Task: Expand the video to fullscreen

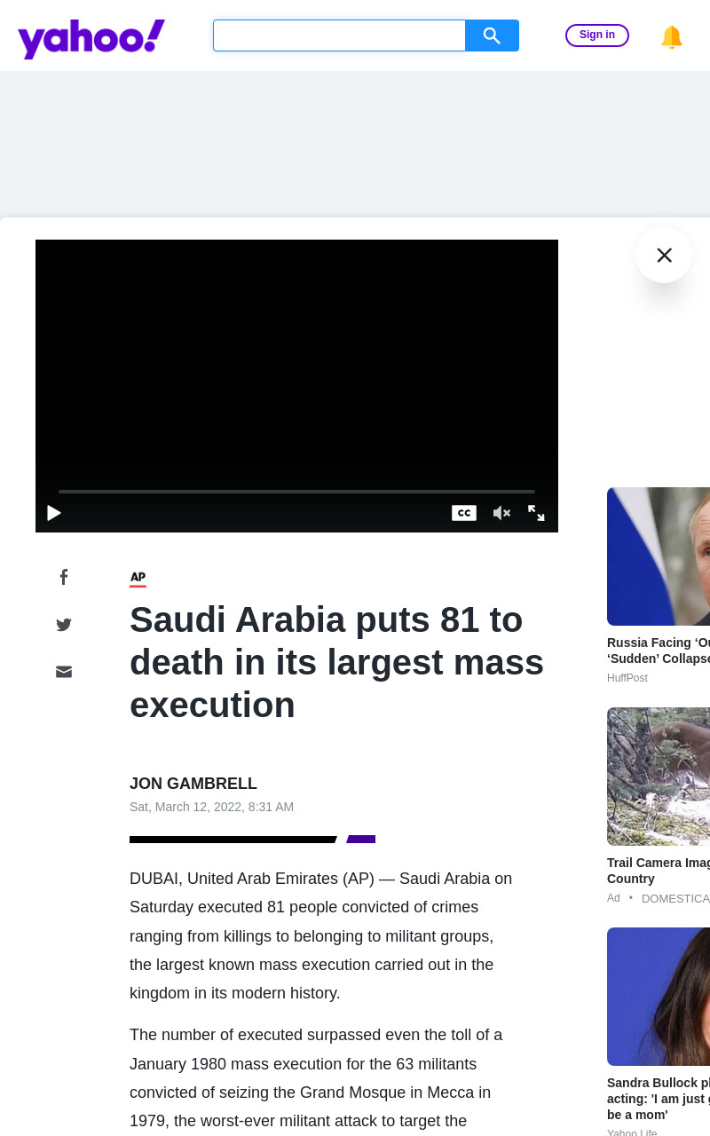Action: 536,513
